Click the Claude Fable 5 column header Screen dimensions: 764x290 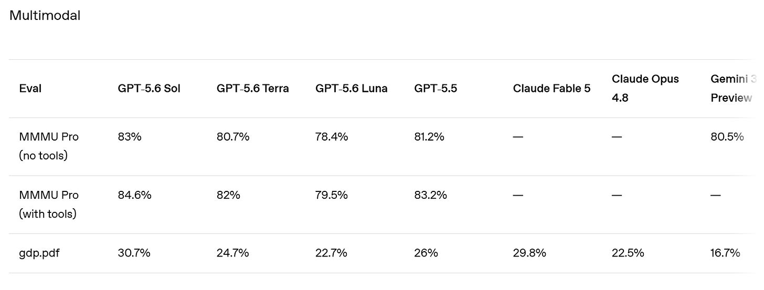[551, 89]
